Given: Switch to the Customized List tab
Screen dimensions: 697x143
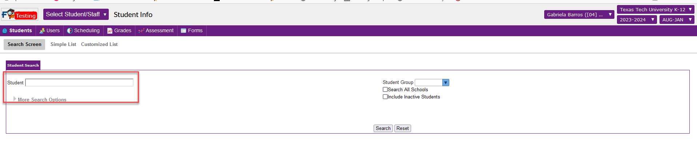Looking at the screenshot, I should pos(99,44).
